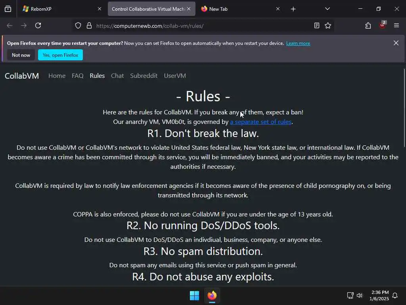Dismiss the Firefox startup notification bar
This screenshot has height=305, width=406.
tap(396, 43)
